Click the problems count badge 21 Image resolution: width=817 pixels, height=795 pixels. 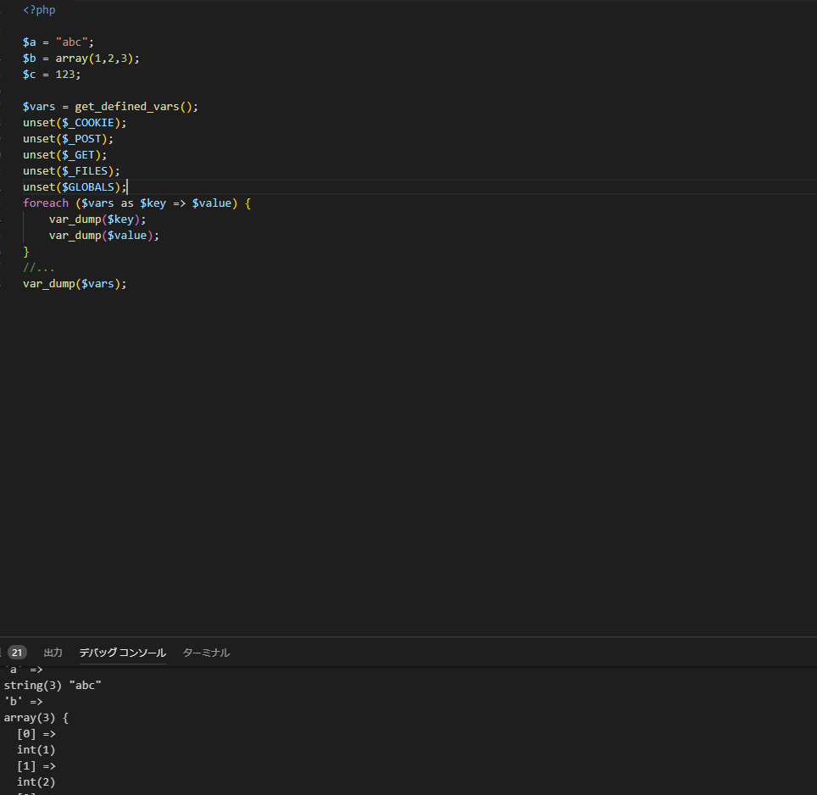[17, 653]
